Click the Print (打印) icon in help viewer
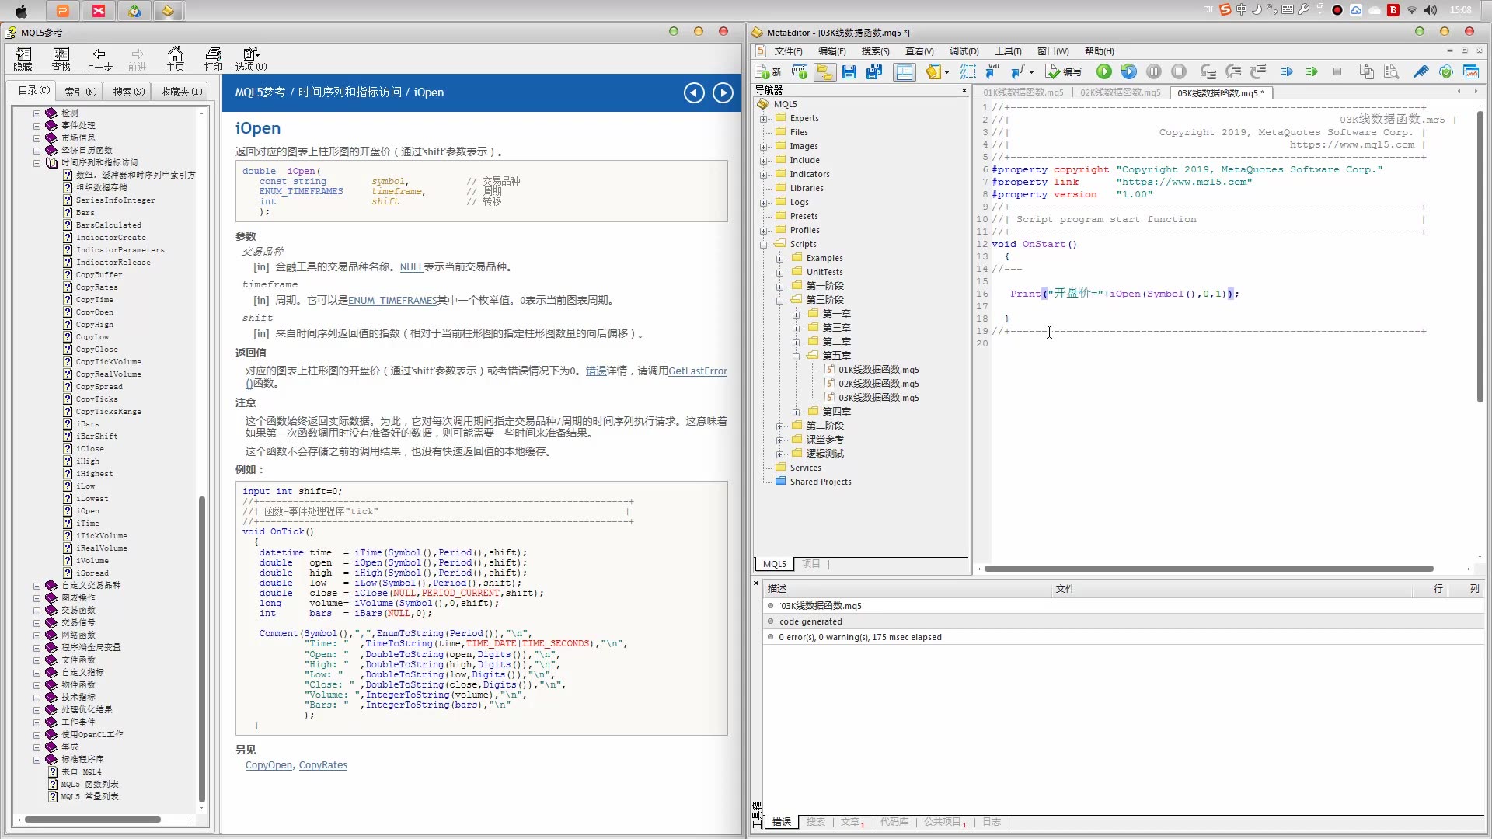The image size is (1492, 839). coord(213,59)
